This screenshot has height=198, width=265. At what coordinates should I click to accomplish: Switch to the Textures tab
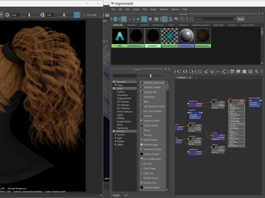tap(131, 25)
